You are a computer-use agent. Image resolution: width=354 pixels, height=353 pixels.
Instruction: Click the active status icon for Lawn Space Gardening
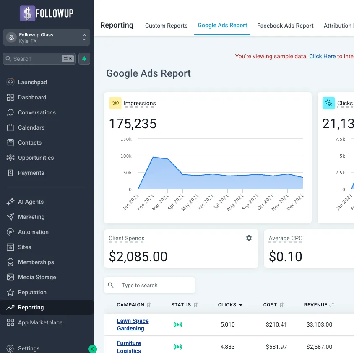(x=178, y=324)
